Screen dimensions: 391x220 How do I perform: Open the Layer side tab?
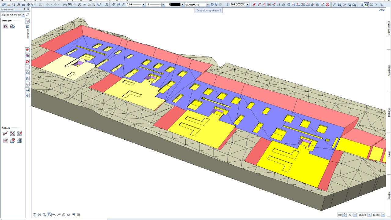(389, 153)
